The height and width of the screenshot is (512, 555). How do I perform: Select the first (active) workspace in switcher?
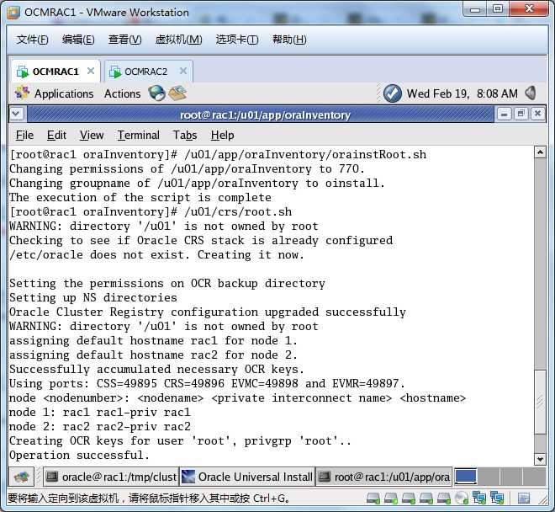pyautogui.click(x=465, y=477)
